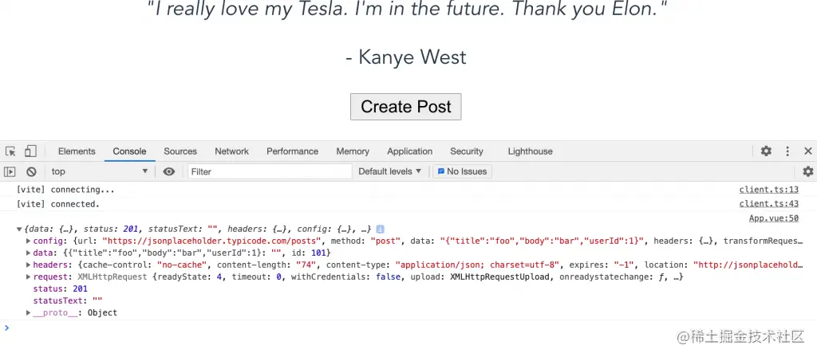Click the [vite] connecting... log message
Screen dimensions: 817x357
coord(65,190)
